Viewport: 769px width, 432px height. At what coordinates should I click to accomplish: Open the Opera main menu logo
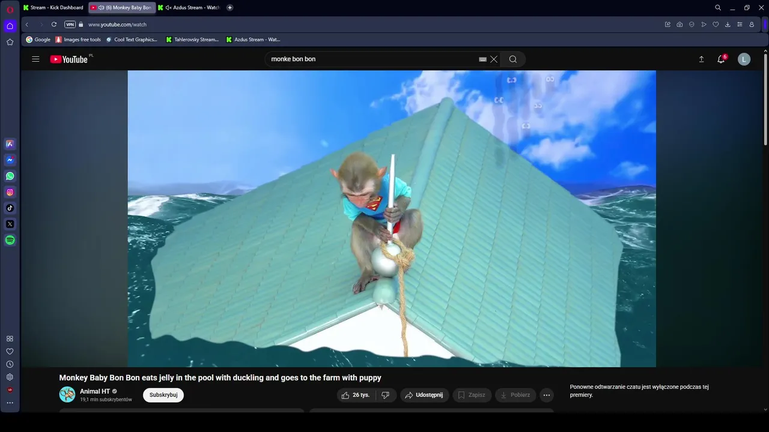[10, 10]
